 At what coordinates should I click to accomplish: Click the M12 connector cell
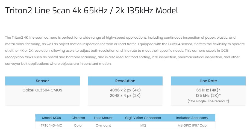143,125
